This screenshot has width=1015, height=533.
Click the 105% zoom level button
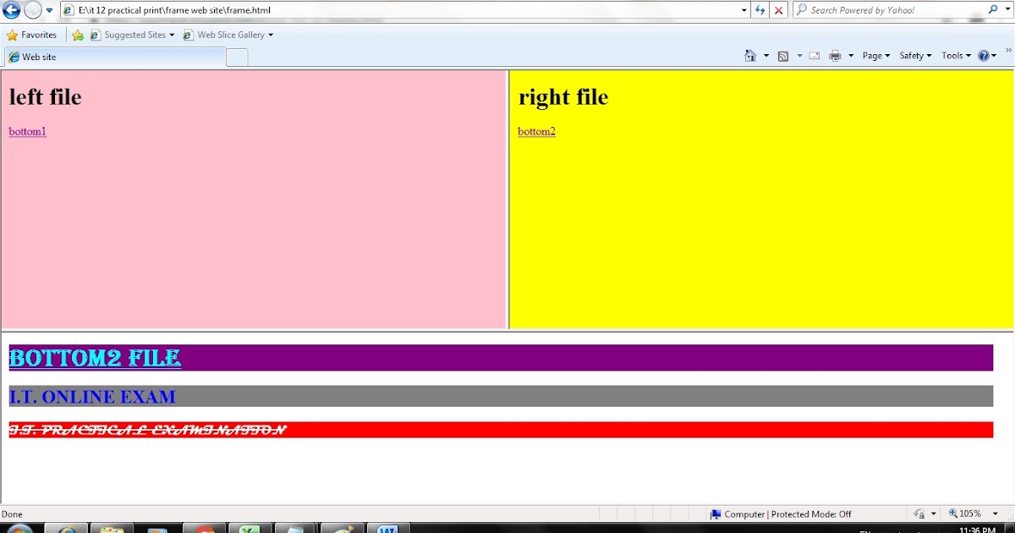[x=966, y=514]
